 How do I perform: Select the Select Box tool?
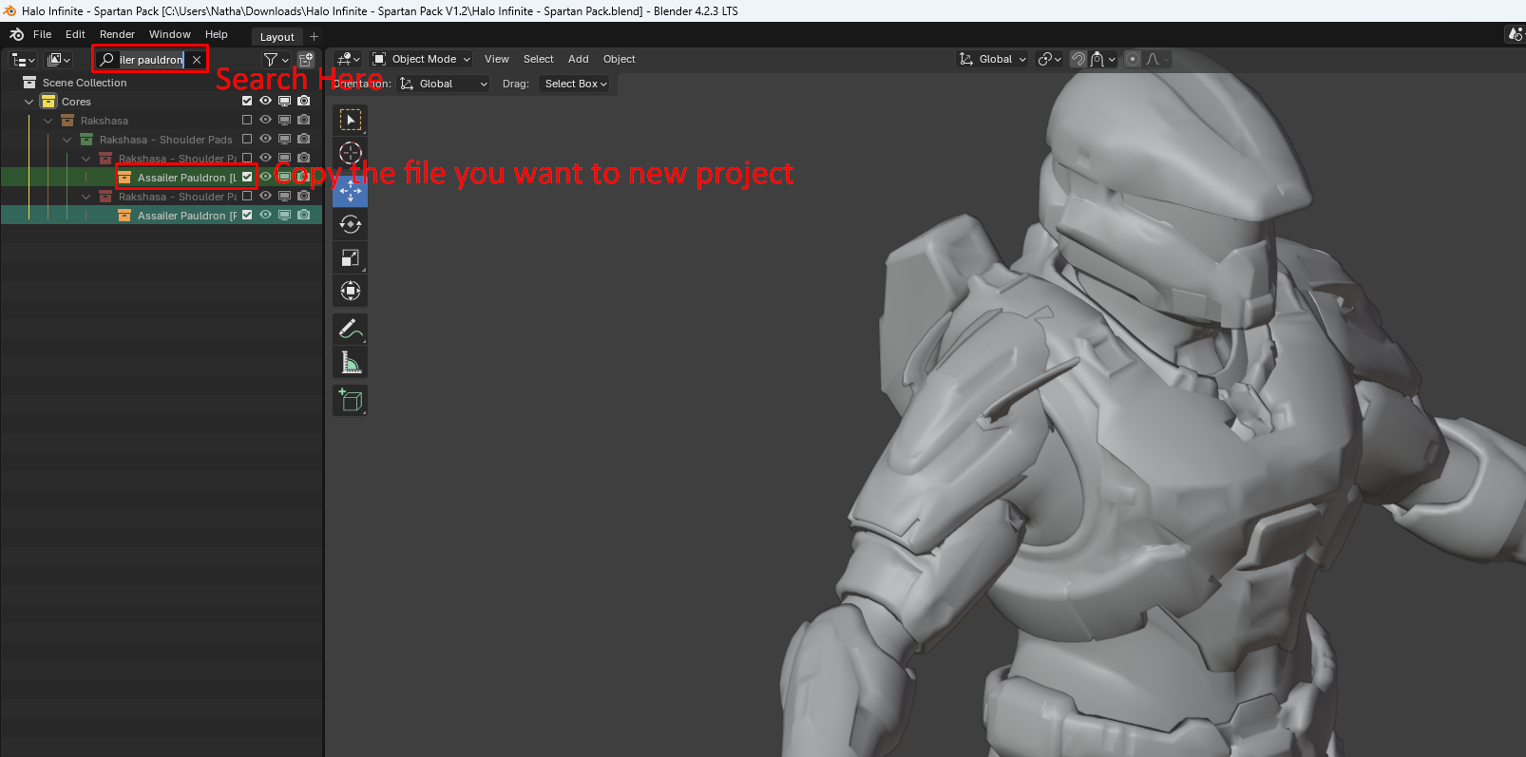[351, 120]
